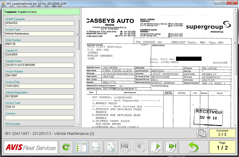
Task: Fit document to width icon
Action: [96, 147]
